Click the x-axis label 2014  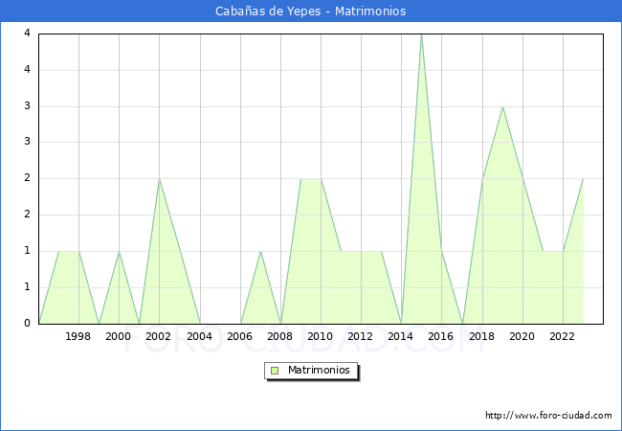[x=401, y=336]
